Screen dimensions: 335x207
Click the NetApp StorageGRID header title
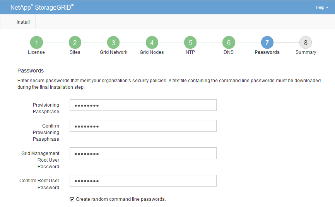42,7
